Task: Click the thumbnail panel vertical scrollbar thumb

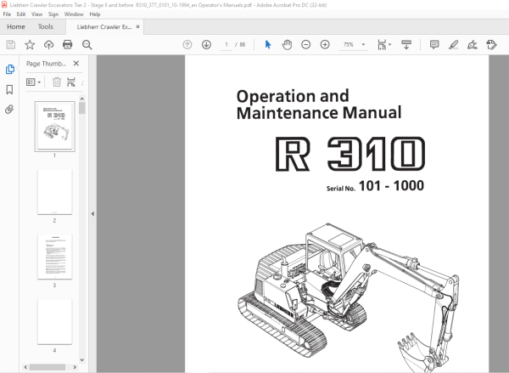Action: tap(82, 108)
